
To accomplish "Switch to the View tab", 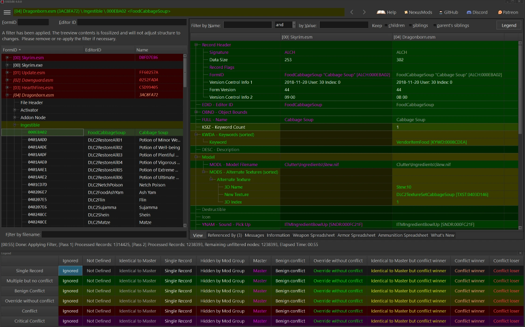I will pos(197,235).
